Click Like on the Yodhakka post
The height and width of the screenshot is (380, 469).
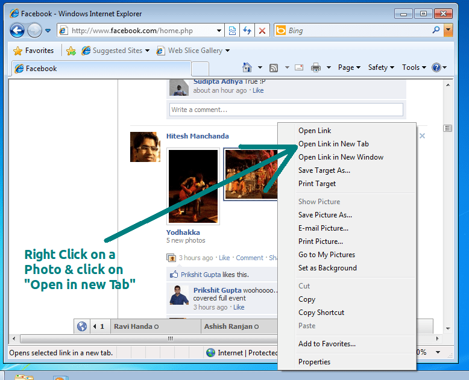[224, 258]
